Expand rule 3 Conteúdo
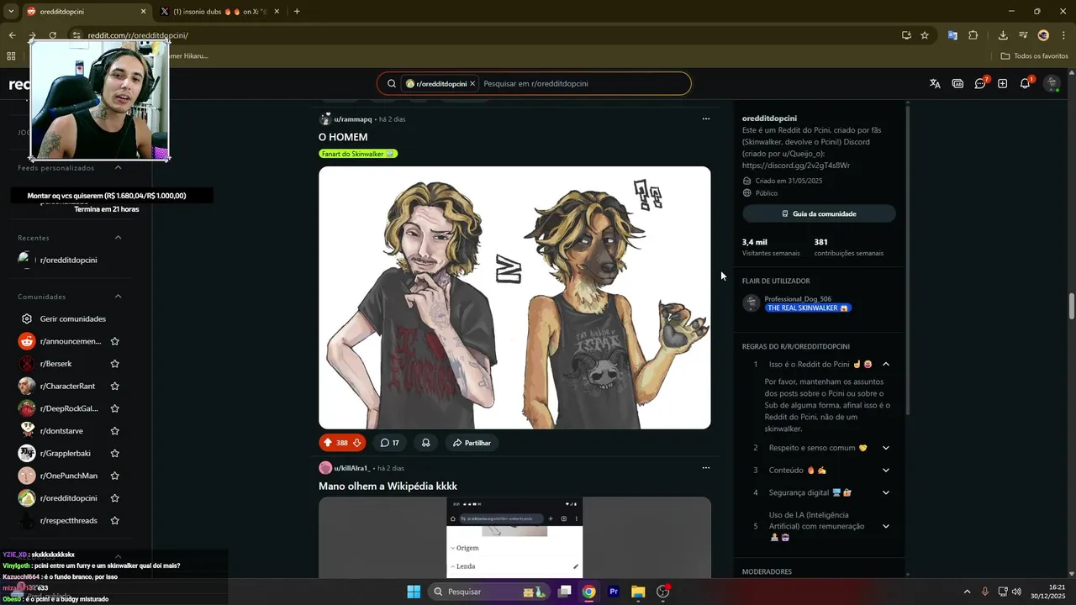Screen dimensions: 1076x605 (886, 471)
